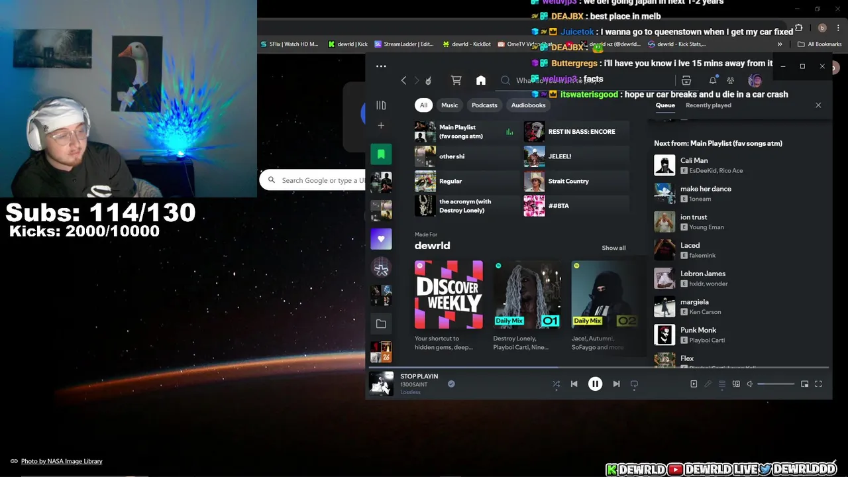This screenshot has width=848, height=477.
Task: Select 'Laced' in the queue
Action: coord(737,250)
